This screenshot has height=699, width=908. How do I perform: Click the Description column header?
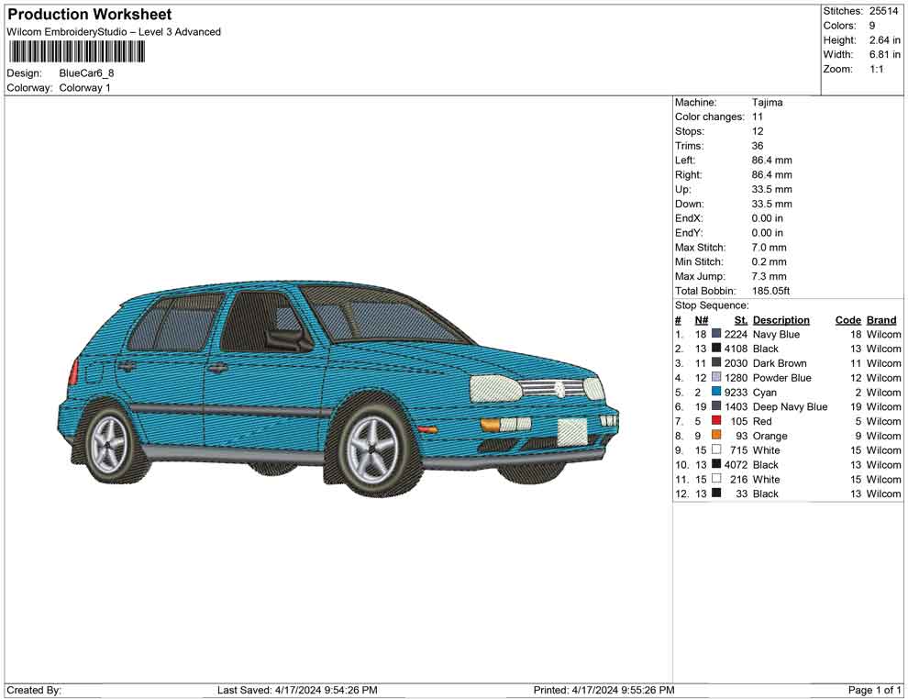pos(781,320)
